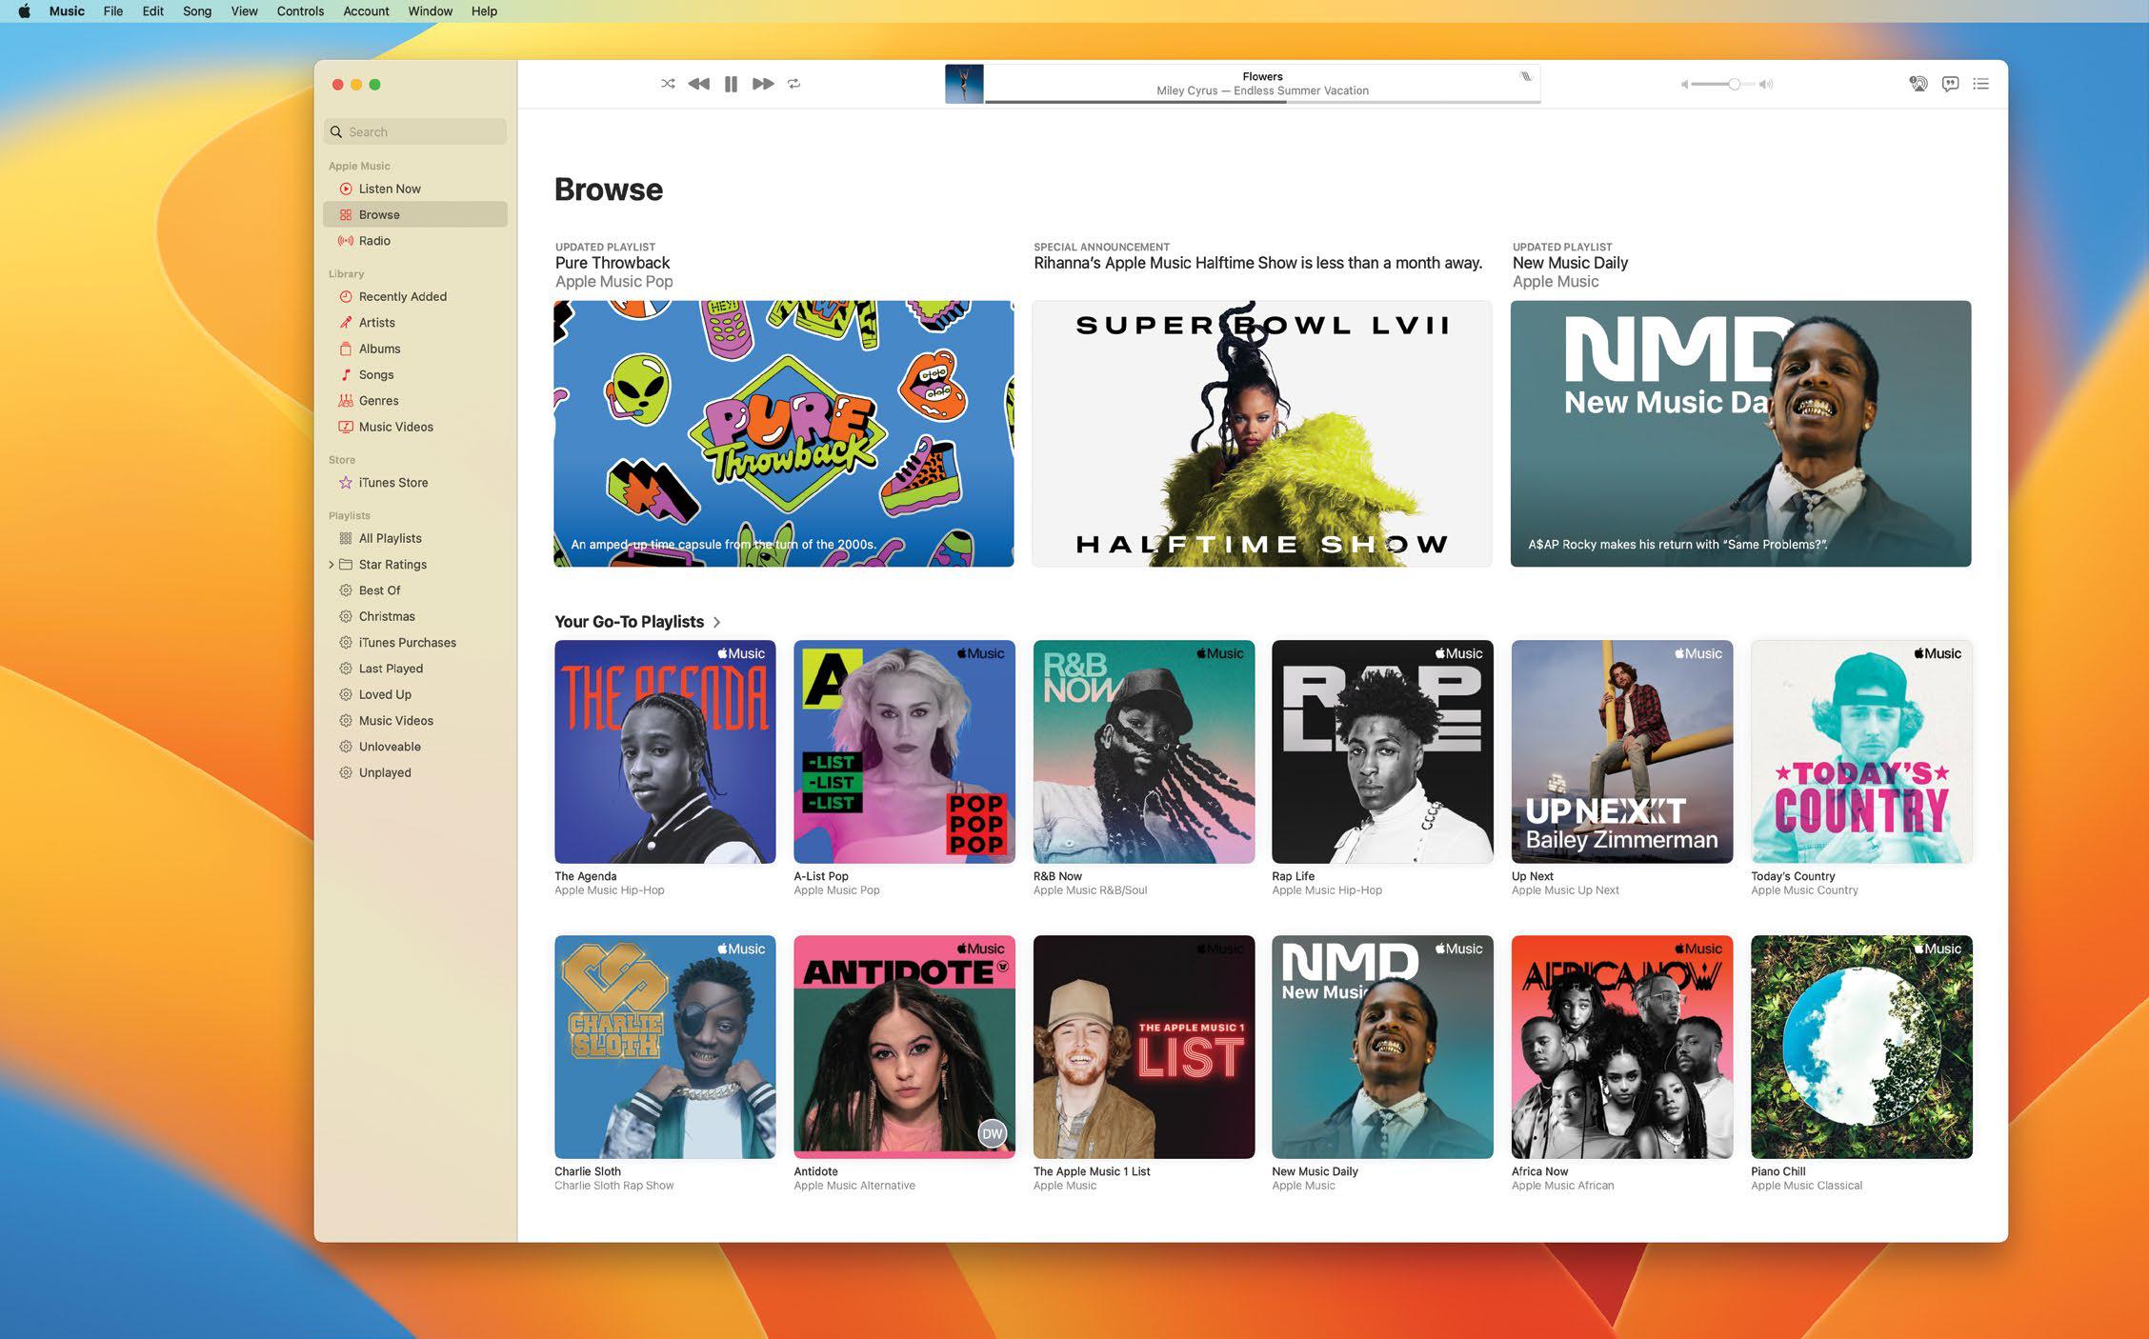
Task: Mute using the low-volume speaker icon
Action: coord(1684,85)
